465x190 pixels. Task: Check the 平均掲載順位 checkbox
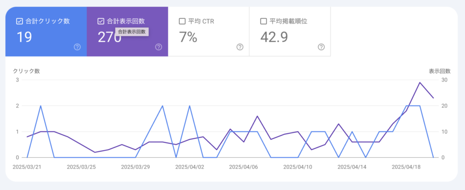point(263,21)
